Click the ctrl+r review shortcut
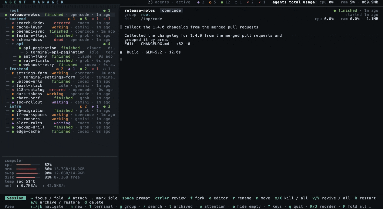 click(170, 198)
